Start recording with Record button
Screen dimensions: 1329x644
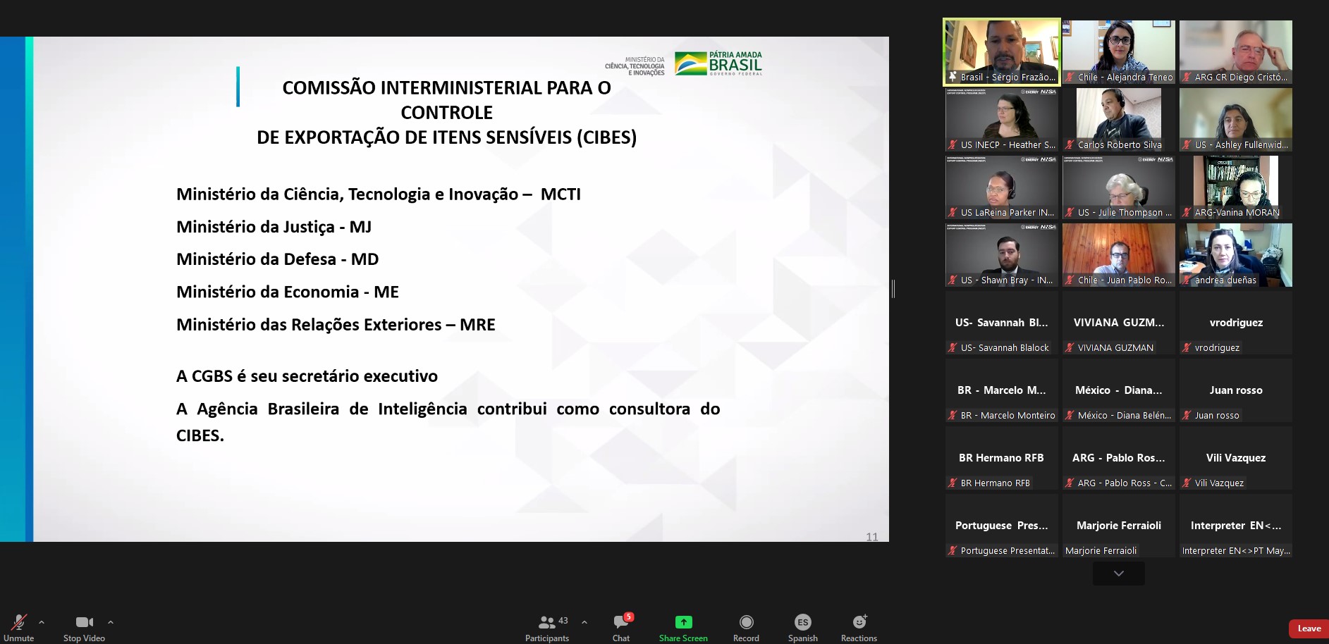[746, 626]
